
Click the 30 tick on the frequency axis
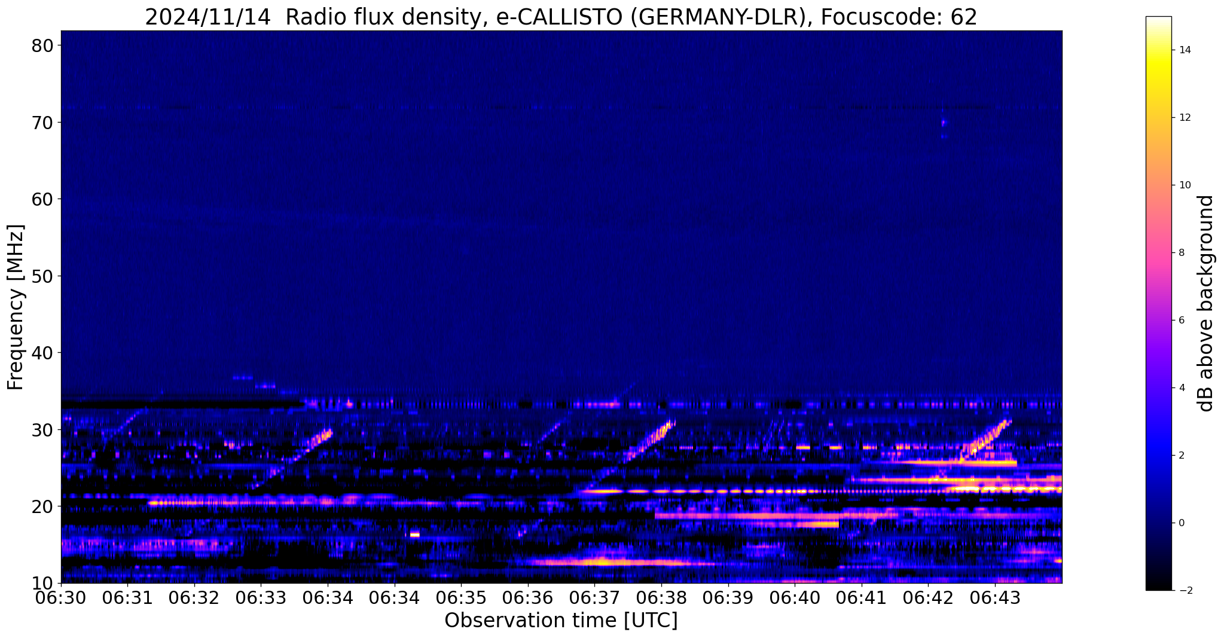[x=43, y=429]
